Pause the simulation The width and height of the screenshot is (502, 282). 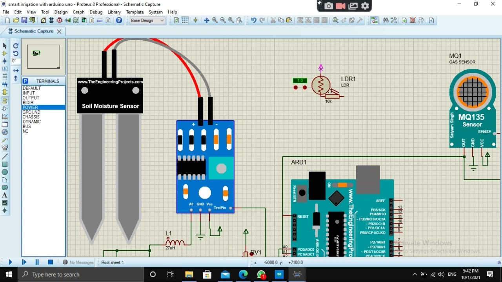point(37,262)
